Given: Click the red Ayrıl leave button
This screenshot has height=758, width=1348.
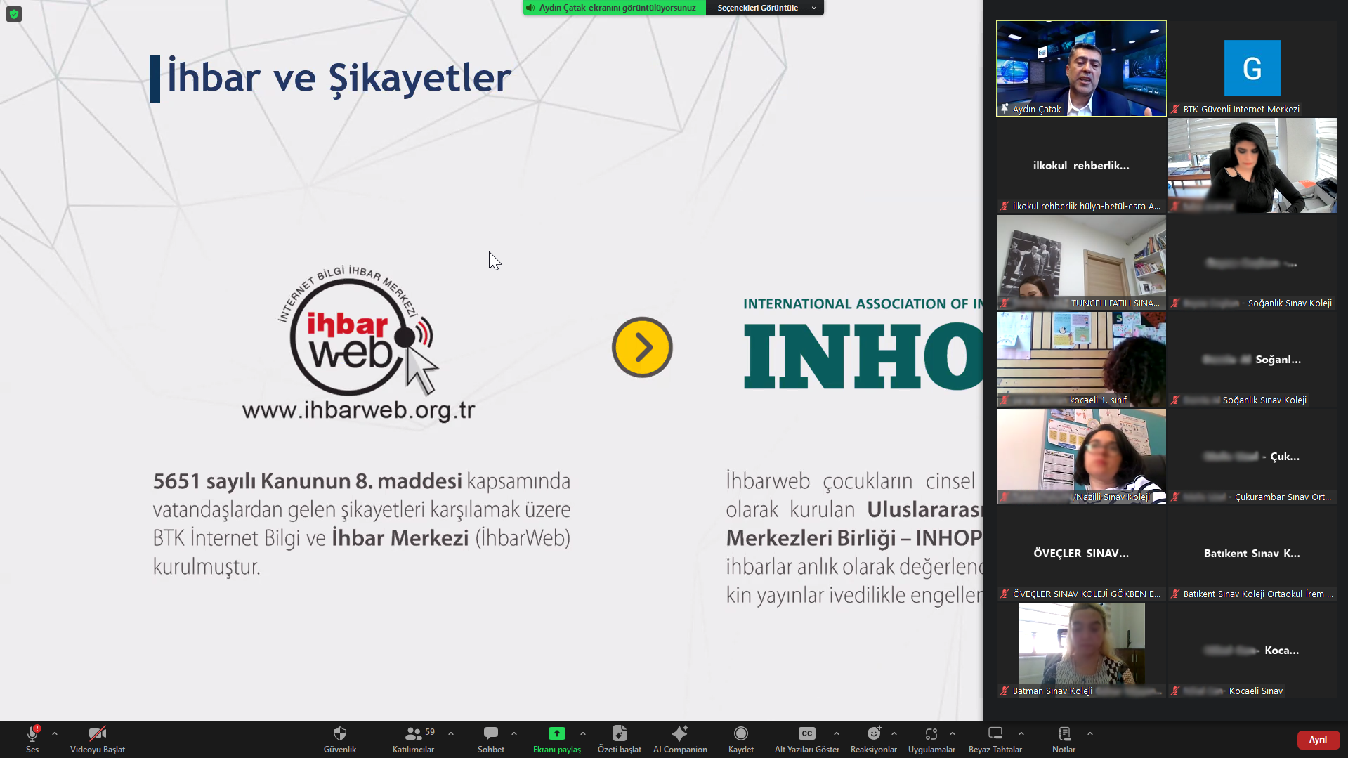Looking at the screenshot, I should point(1318,740).
